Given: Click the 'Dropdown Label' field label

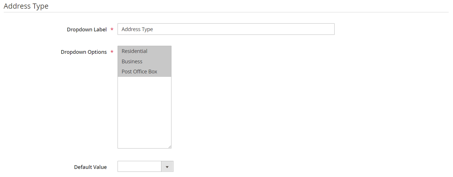Looking at the screenshot, I should pyautogui.click(x=87, y=29).
